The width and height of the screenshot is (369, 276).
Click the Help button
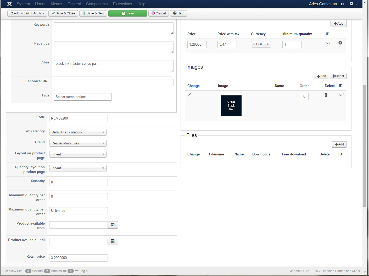pos(179,13)
